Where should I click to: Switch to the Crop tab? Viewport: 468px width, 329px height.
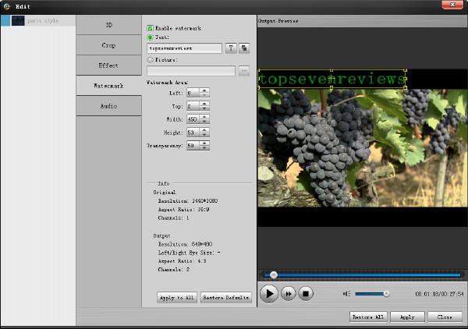point(108,45)
